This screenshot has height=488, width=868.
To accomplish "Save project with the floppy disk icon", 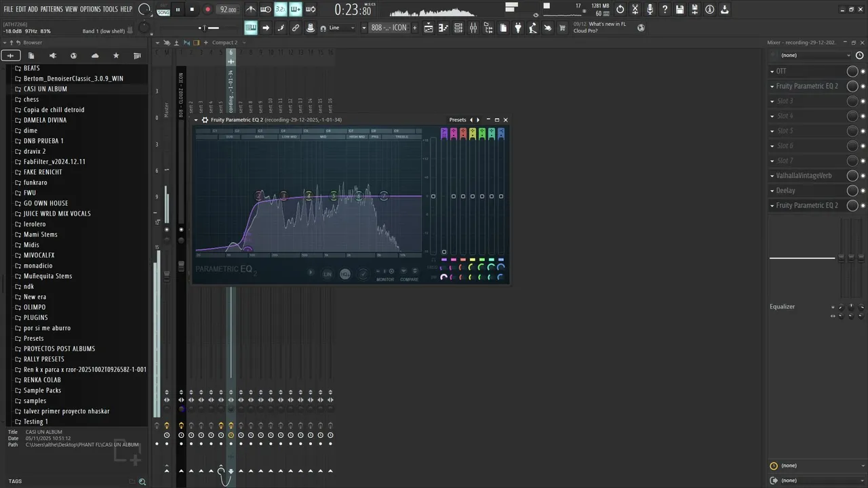I will click(679, 9).
